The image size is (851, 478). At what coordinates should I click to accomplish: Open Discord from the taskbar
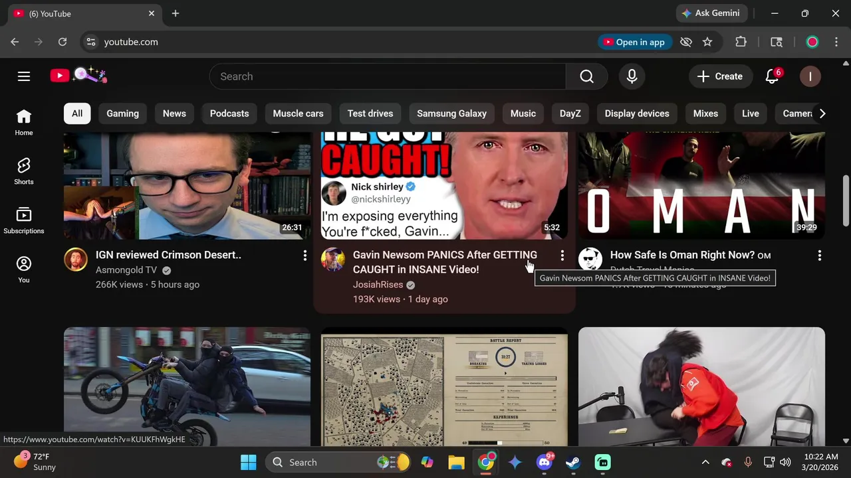point(545,462)
